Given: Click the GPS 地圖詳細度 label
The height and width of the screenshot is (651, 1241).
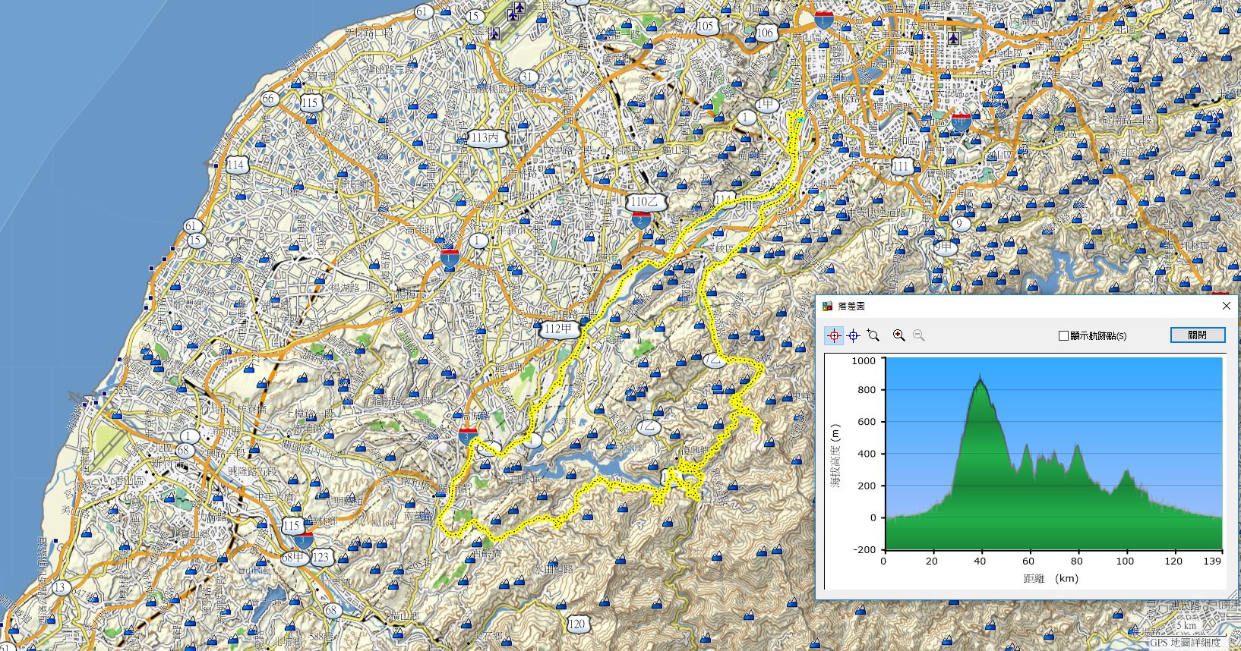Looking at the screenshot, I should click(x=1184, y=642).
